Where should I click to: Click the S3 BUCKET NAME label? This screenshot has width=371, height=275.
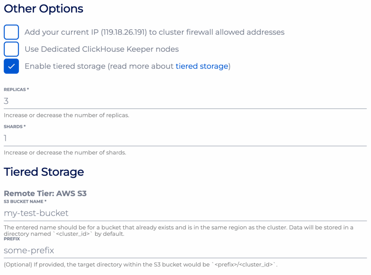[x=25, y=201]
